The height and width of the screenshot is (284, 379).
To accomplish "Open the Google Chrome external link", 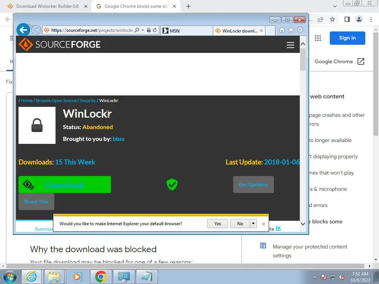I will point(339,61).
